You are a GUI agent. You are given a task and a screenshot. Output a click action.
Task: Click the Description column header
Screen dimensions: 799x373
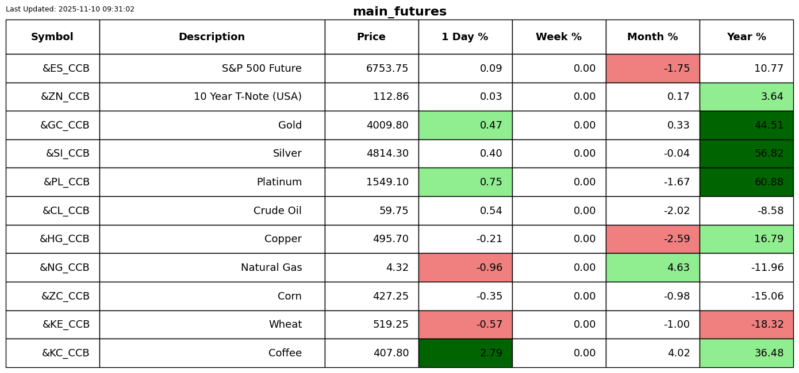pos(212,37)
